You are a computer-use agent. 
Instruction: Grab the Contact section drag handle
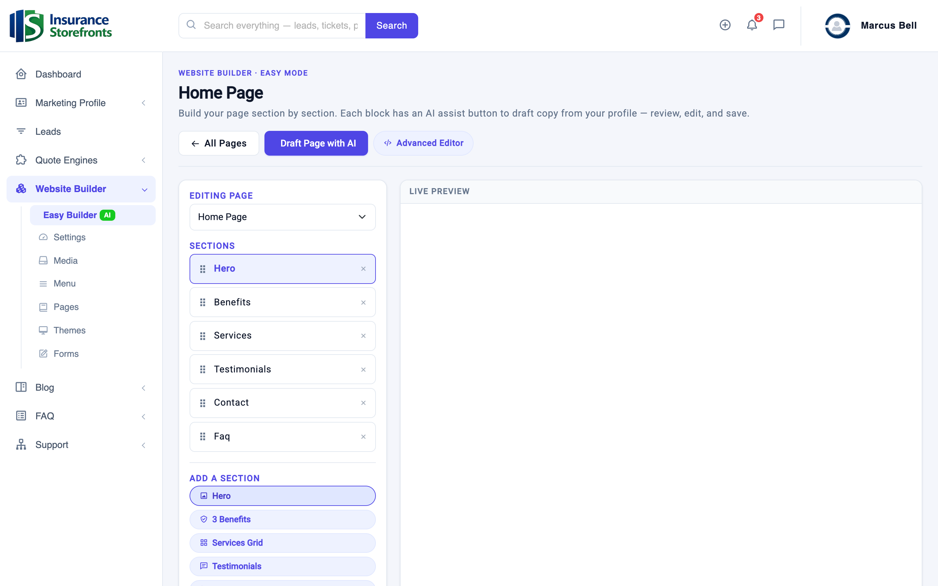coord(203,403)
